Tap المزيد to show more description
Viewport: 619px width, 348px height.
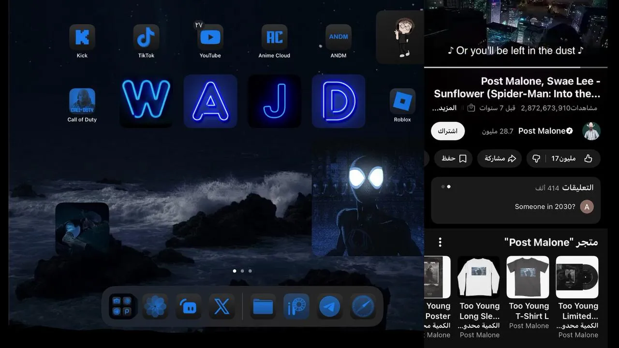pos(444,108)
